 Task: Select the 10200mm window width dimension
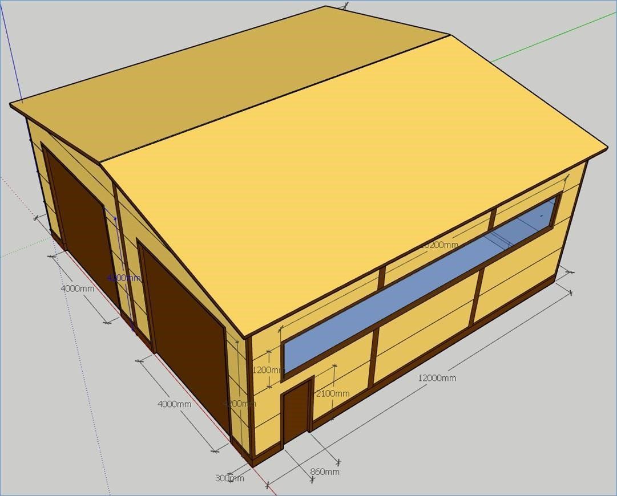coord(439,245)
